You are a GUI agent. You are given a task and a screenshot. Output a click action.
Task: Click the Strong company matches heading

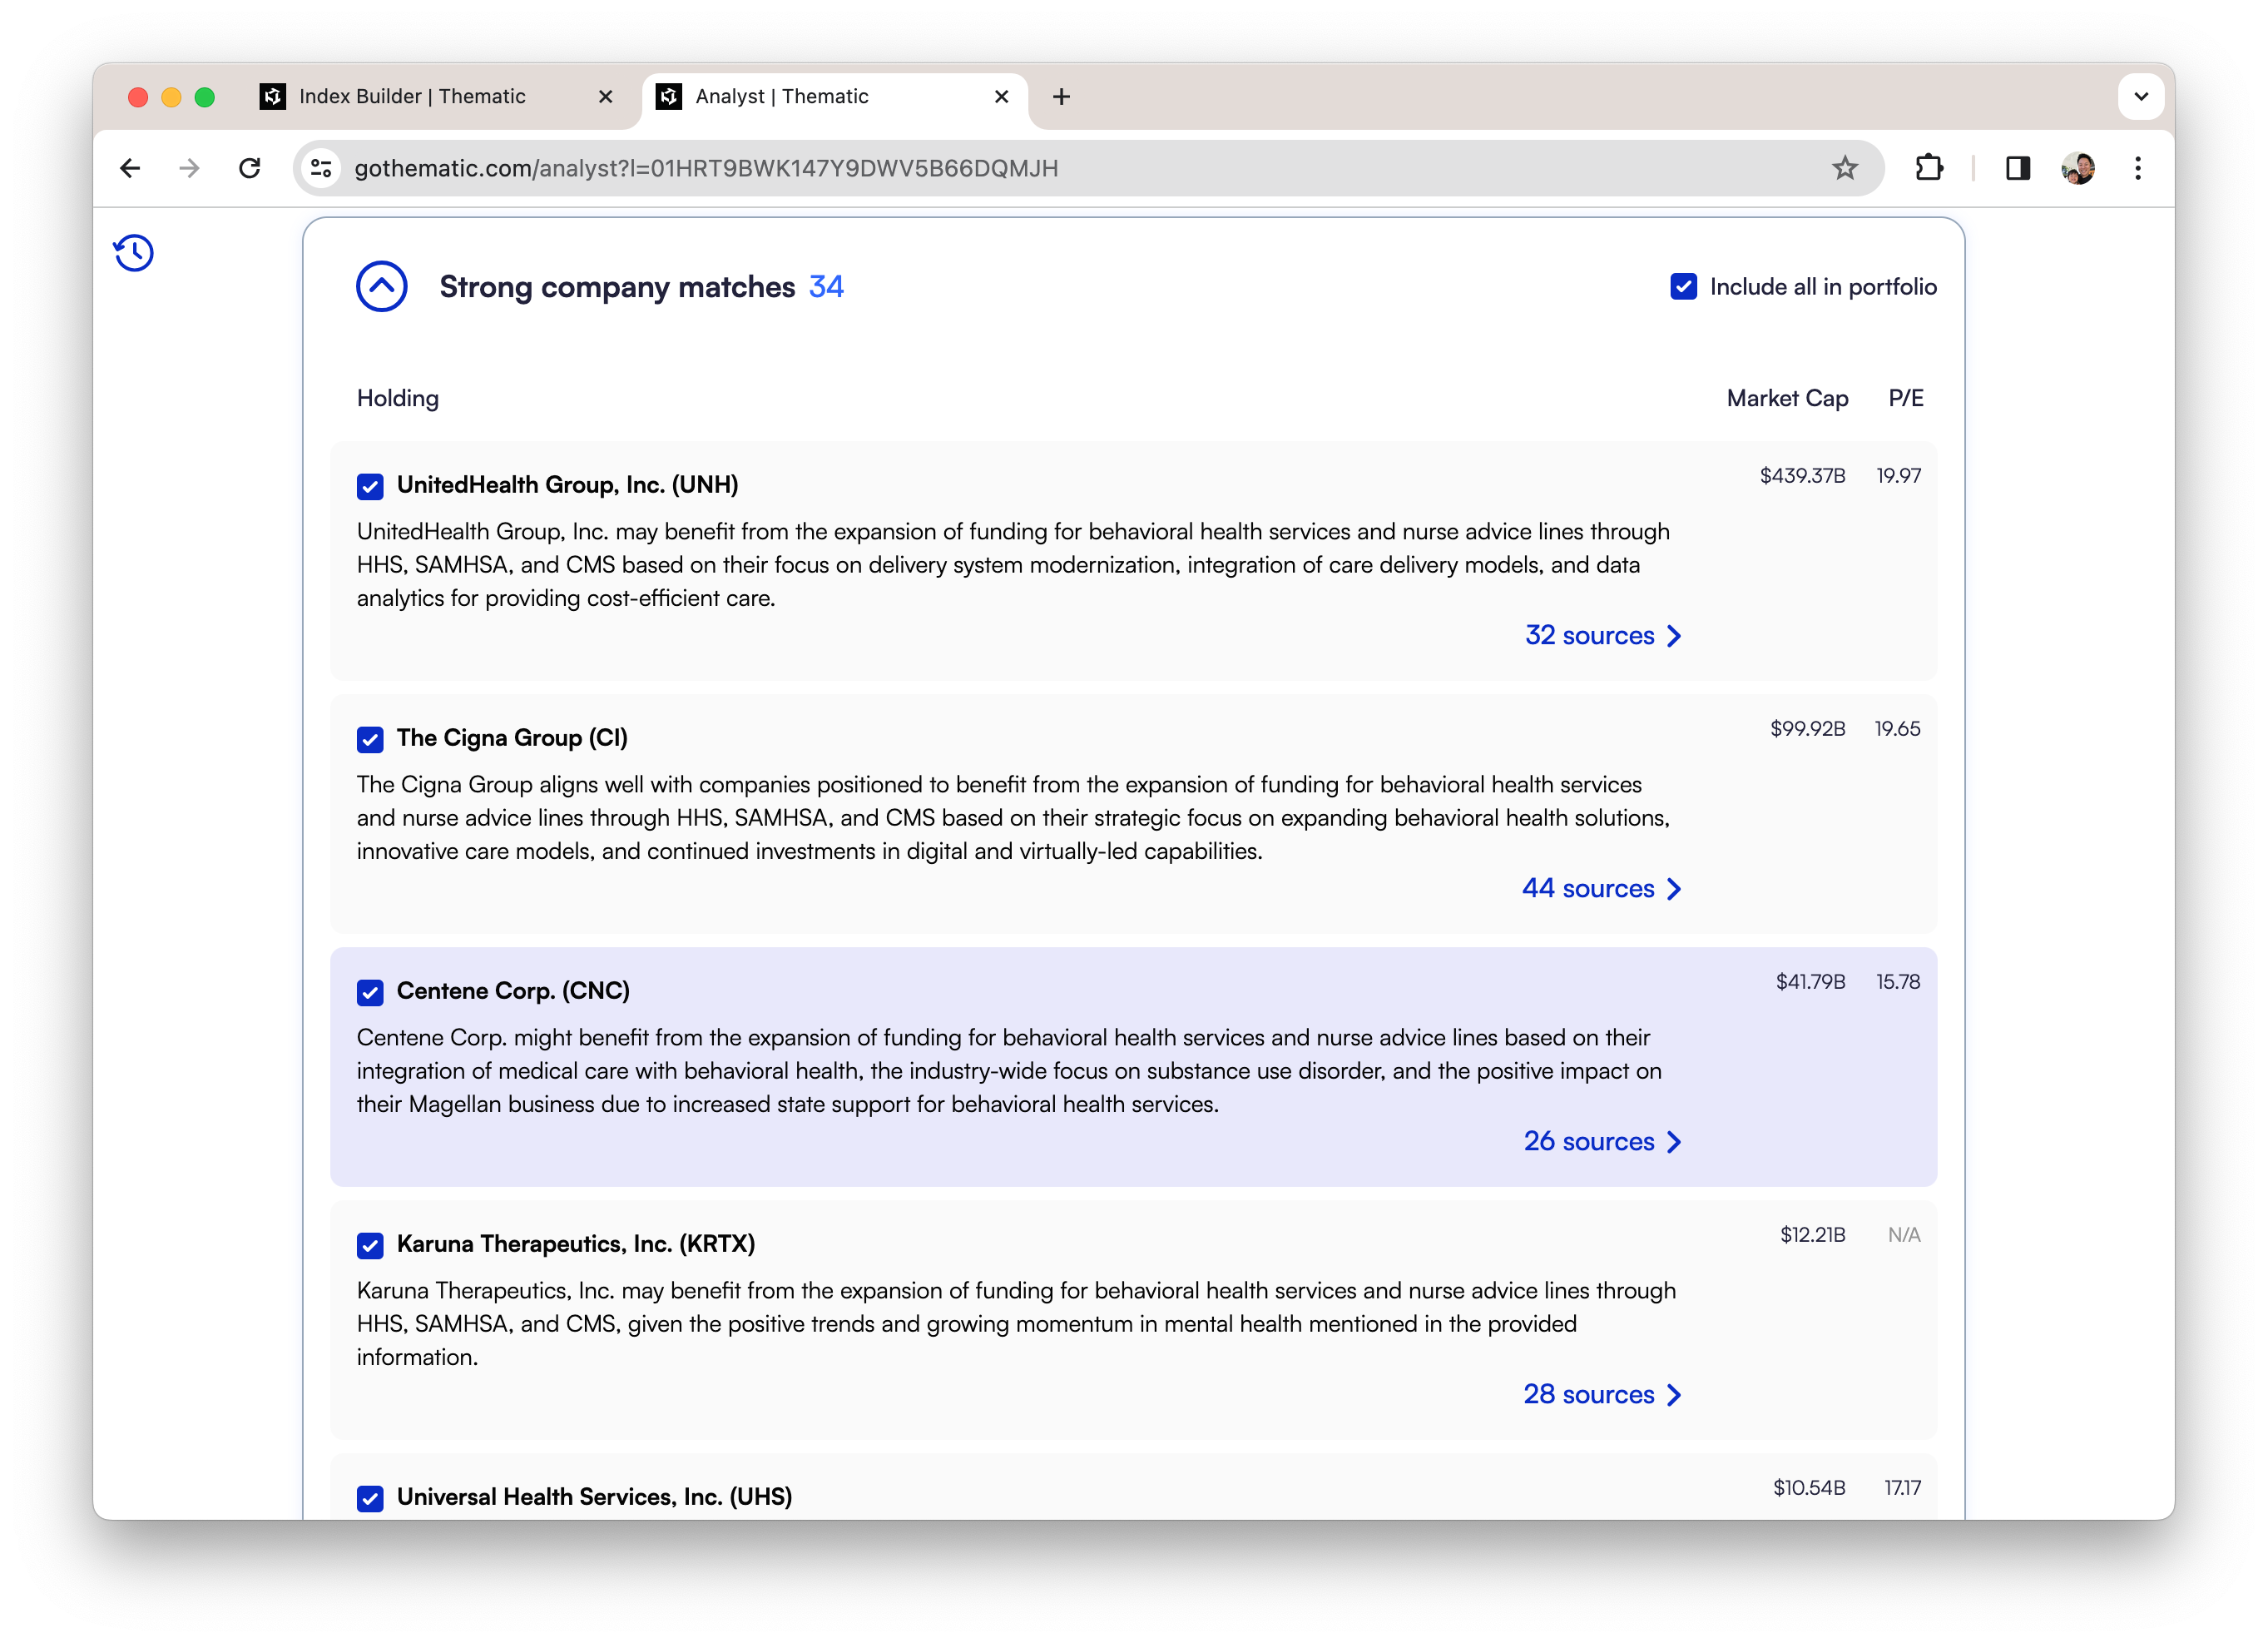click(x=617, y=287)
